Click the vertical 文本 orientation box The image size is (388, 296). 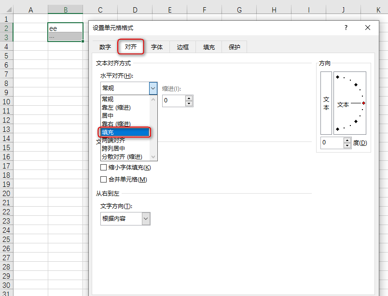click(326, 103)
